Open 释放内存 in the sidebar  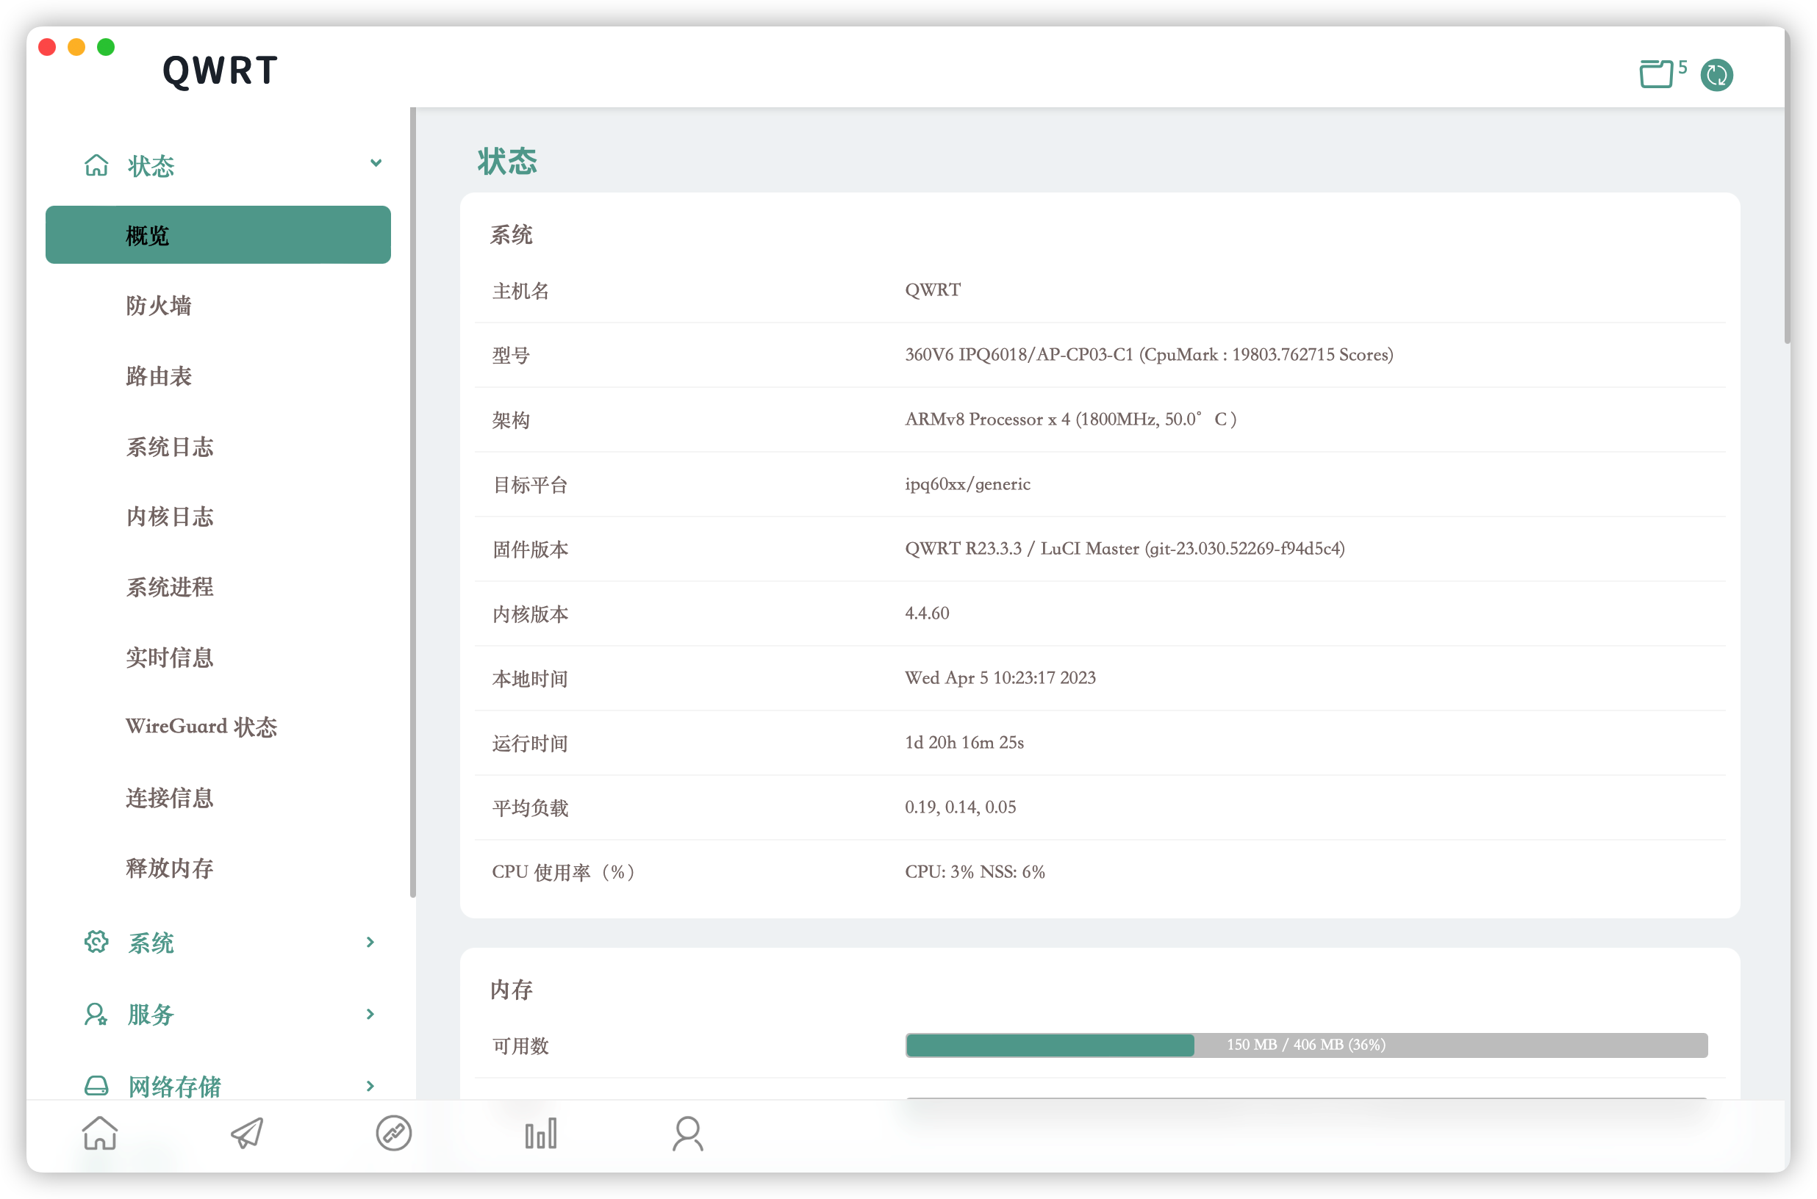click(169, 868)
